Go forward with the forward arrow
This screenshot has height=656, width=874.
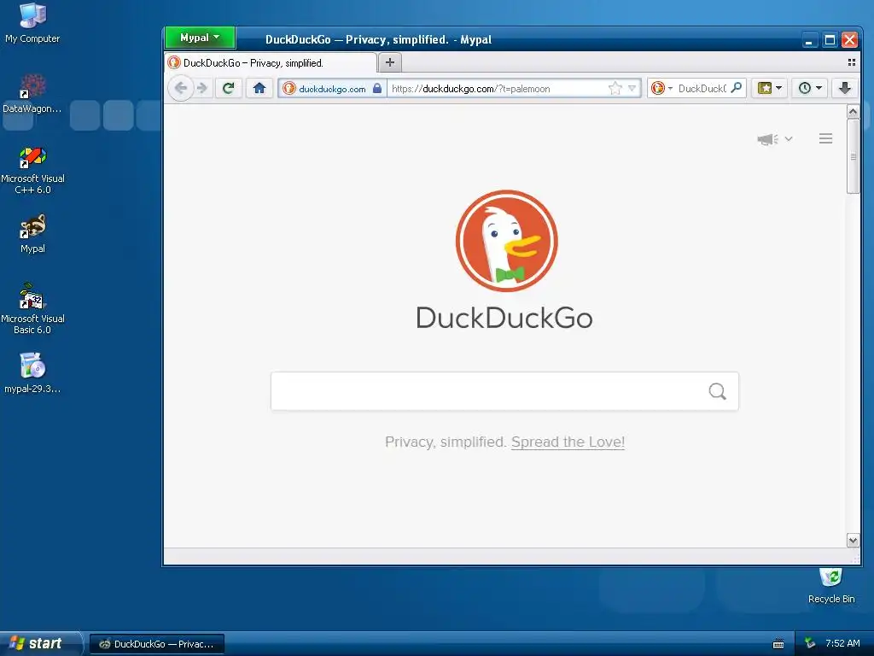tap(201, 88)
